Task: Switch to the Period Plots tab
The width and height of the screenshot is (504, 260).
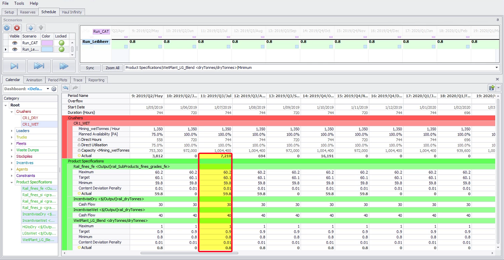Action: (58, 80)
